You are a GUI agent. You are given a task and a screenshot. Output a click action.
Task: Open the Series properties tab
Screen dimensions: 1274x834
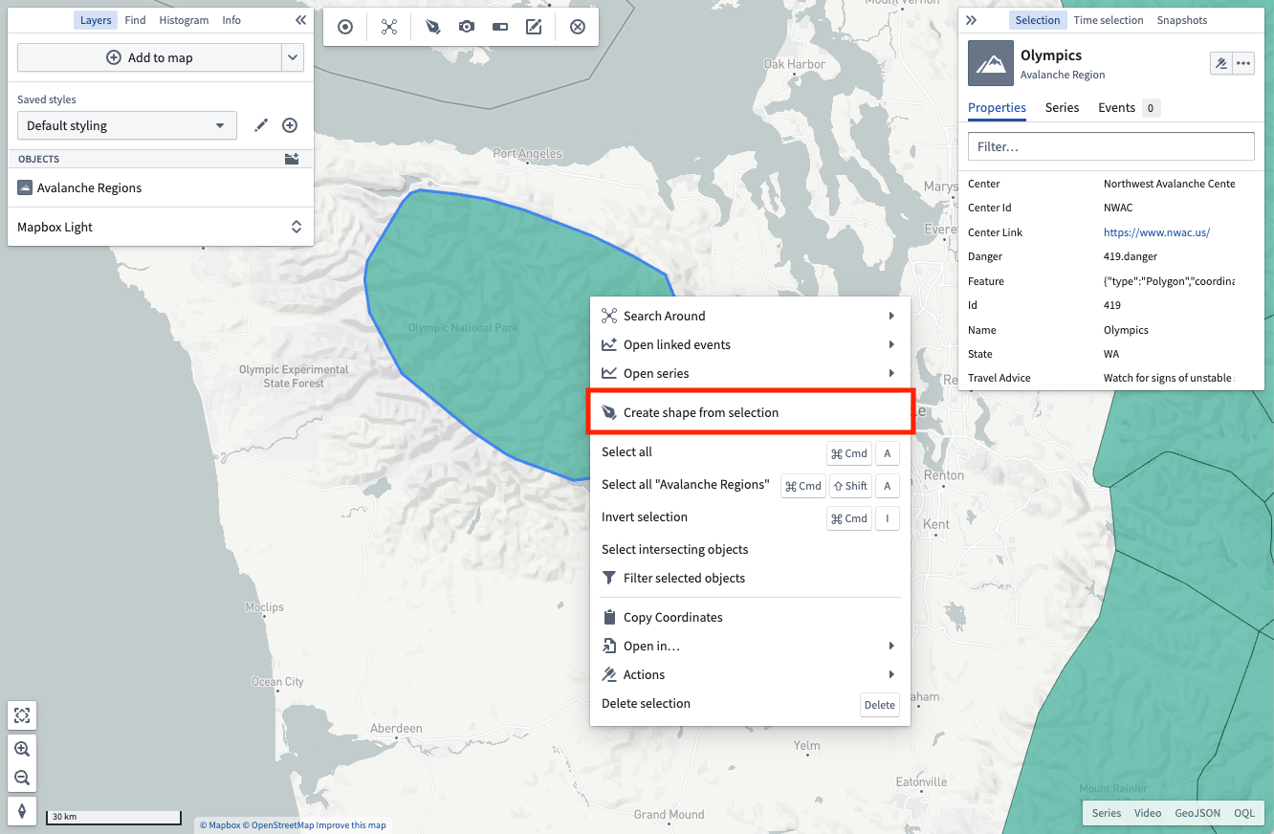tap(1062, 107)
